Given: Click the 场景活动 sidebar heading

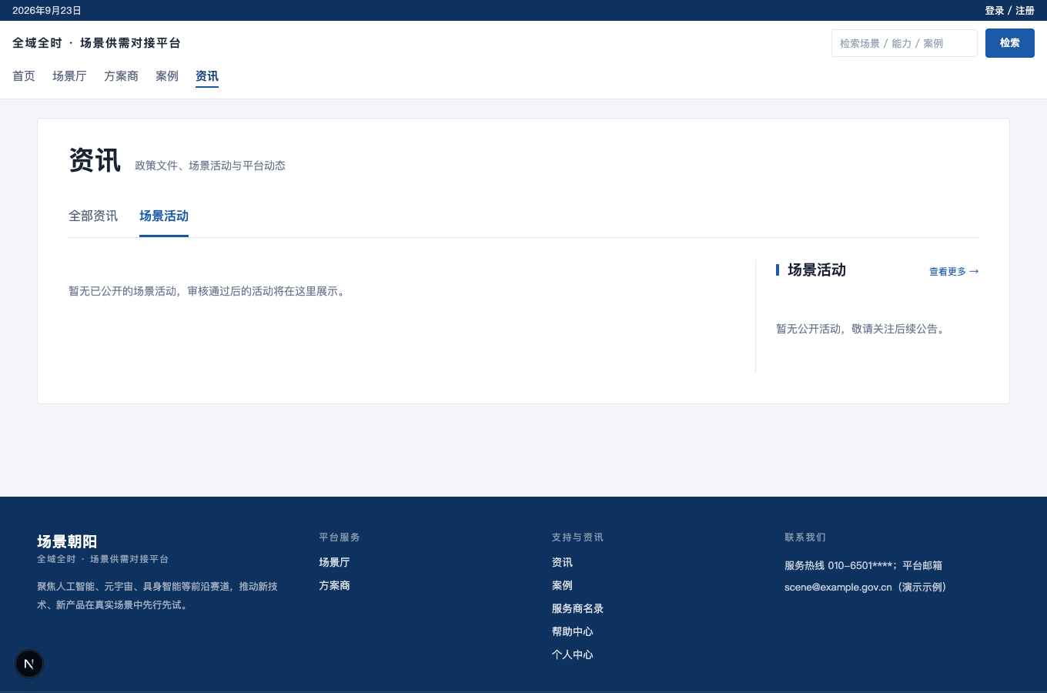Looking at the screenshot, I should 817,270.
